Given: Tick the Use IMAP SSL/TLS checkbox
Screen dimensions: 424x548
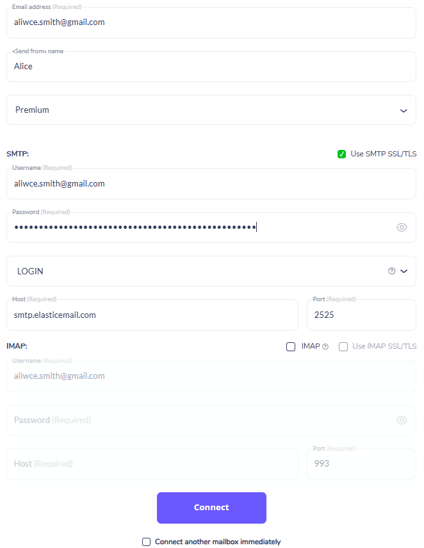Looking at the screenshot, I should pyautogui.click(x=343, y=347).
